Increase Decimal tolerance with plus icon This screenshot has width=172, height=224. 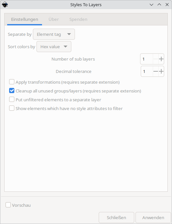161,71
